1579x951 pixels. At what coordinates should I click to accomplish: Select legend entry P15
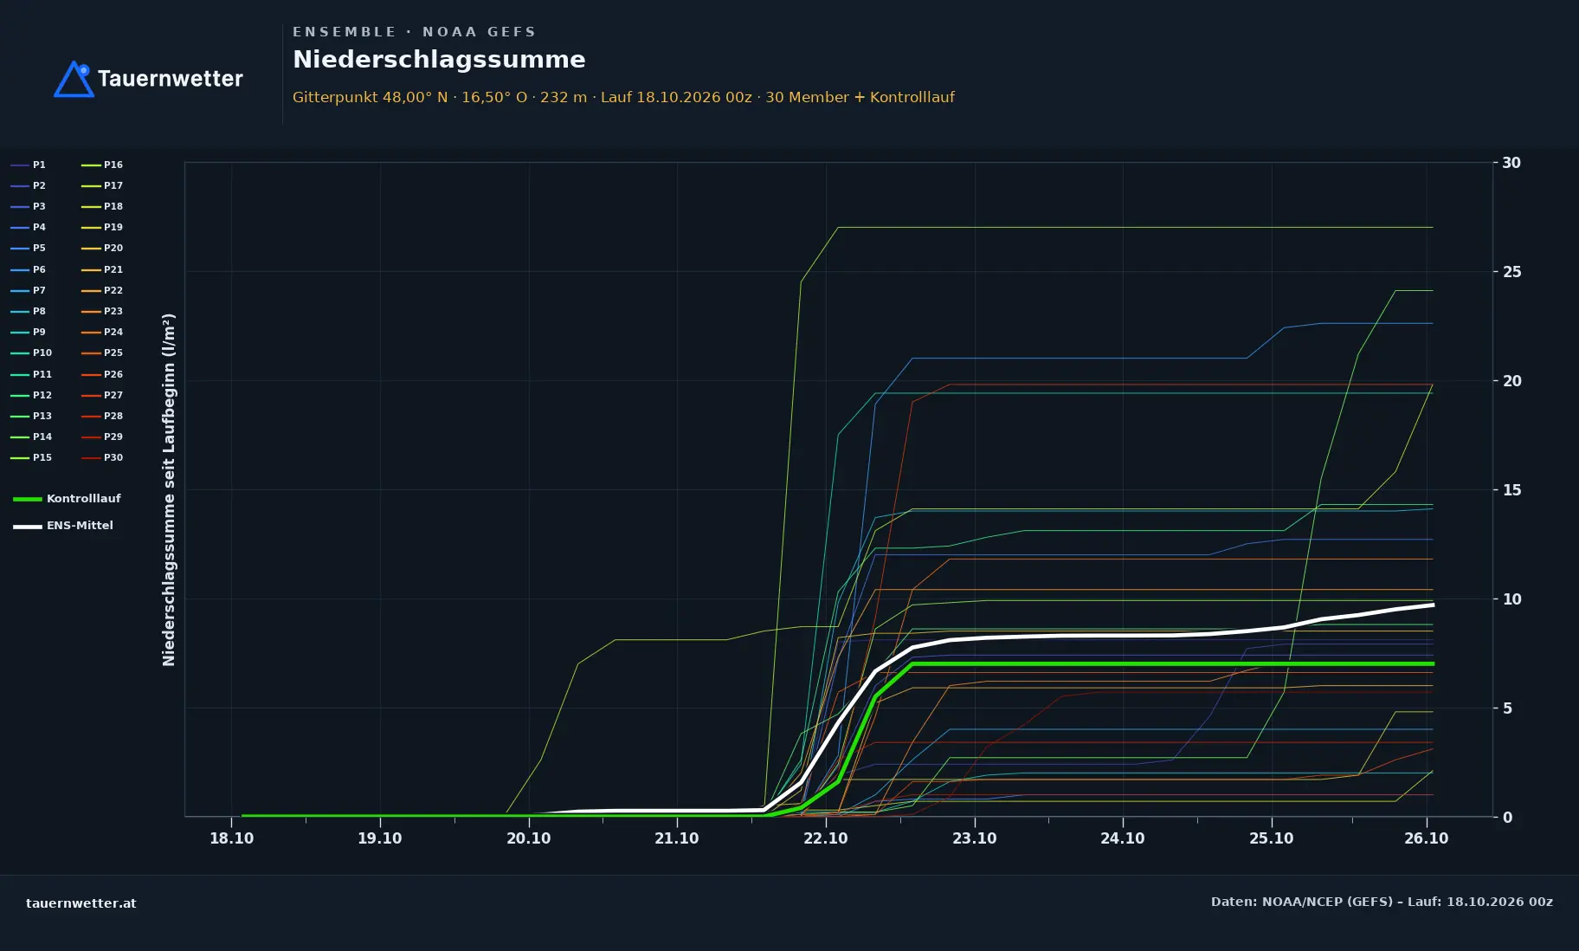31,457
